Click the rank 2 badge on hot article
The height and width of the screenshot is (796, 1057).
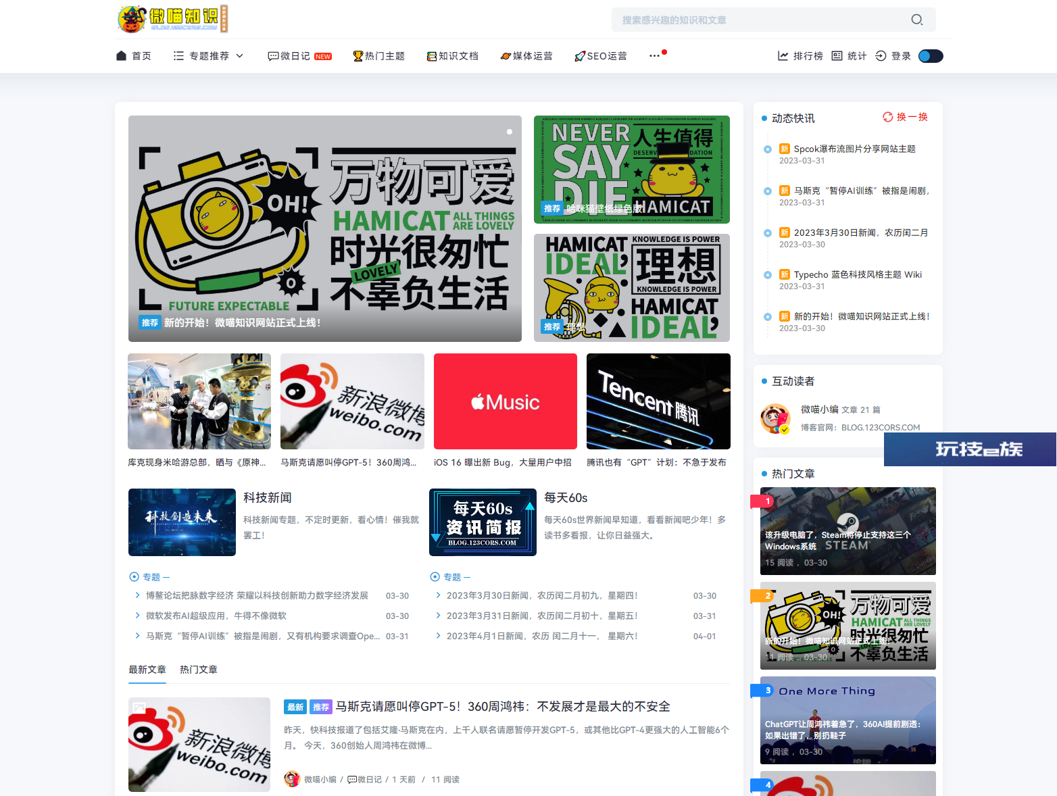pos(762,595)
